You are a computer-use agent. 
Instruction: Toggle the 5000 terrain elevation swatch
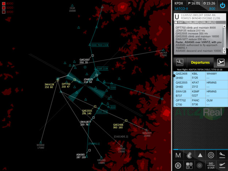click(x=4, y=8)
